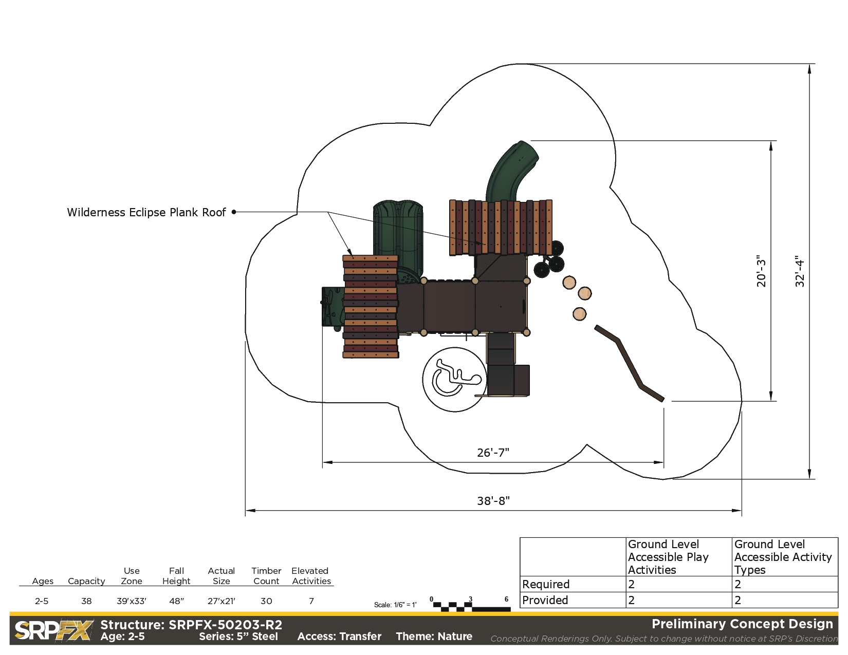Viewport: 848px width, 655px height.
Task: Click the brown zigzag balance beam
Action: [x=630, y=363]
